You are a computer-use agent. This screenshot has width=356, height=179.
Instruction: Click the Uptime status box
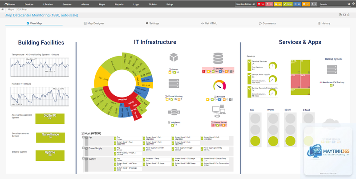50,155
